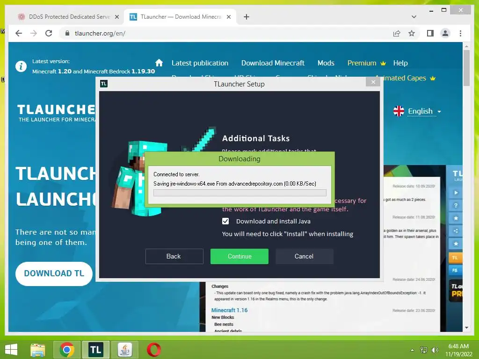
Task: Click the 'Downloading' popup title
Action: (239, 159)
